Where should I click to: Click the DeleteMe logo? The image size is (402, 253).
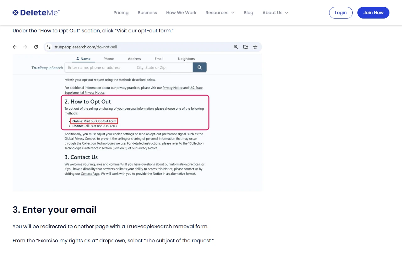coord(36,13)
